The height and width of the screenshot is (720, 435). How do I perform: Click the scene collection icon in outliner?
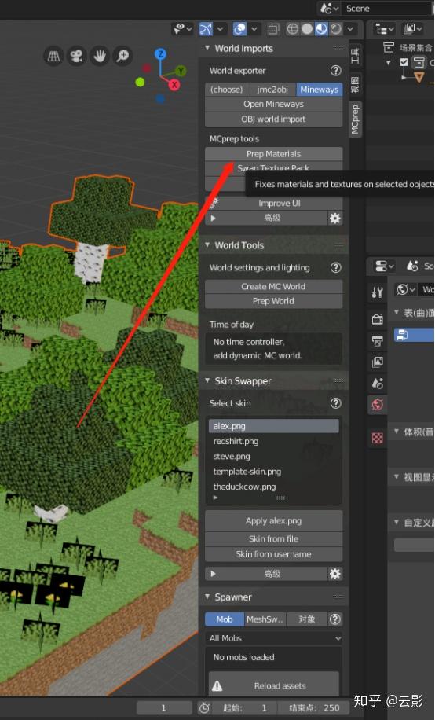click(x=389, y=47)
